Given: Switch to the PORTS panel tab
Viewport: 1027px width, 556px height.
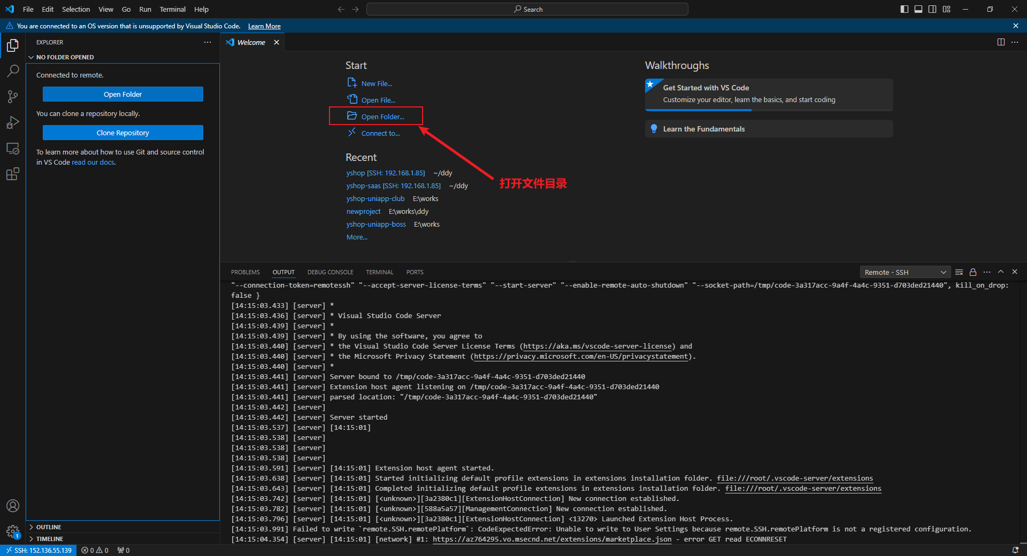Looking at the screenshot, I should (415, 272).
